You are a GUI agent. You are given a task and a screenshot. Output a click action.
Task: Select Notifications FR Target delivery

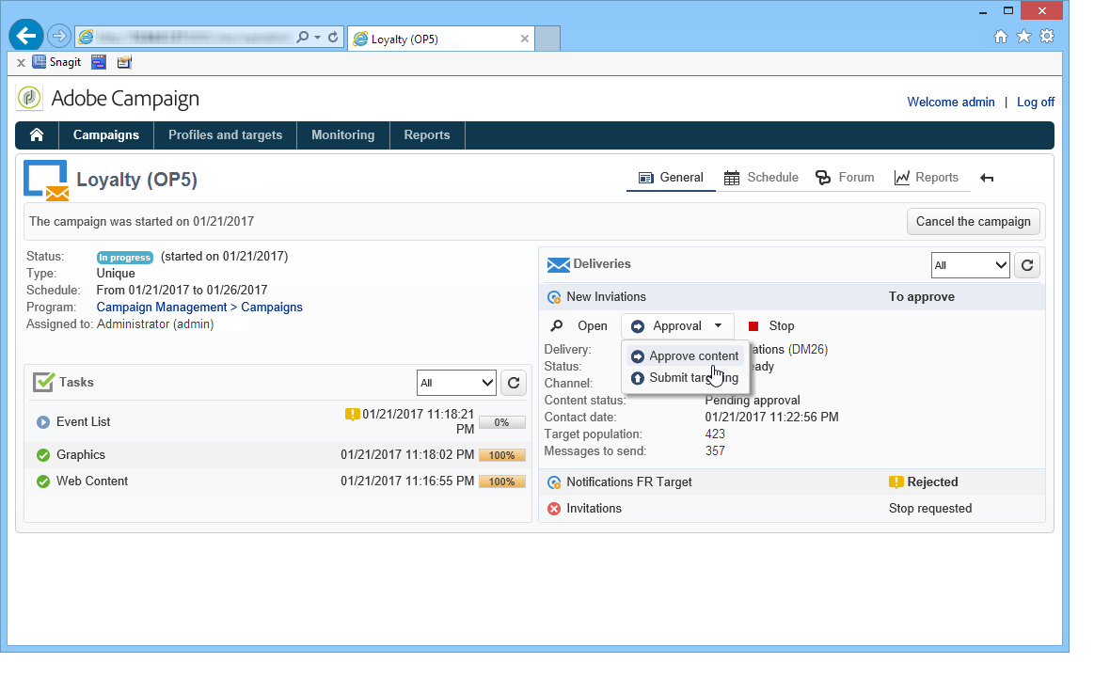pos(792,482)
